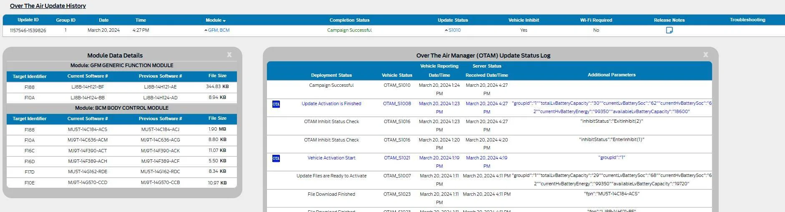This screenshot has height=212, width=785.
Task: Click the OTAM_S1010 vehicle status
Action: pos(397,85)
